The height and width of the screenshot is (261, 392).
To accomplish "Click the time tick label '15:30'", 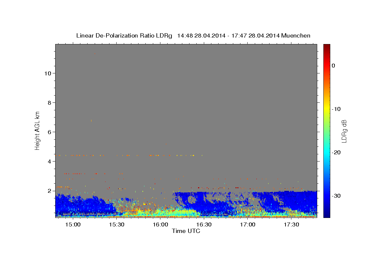I will click(117, 224).
